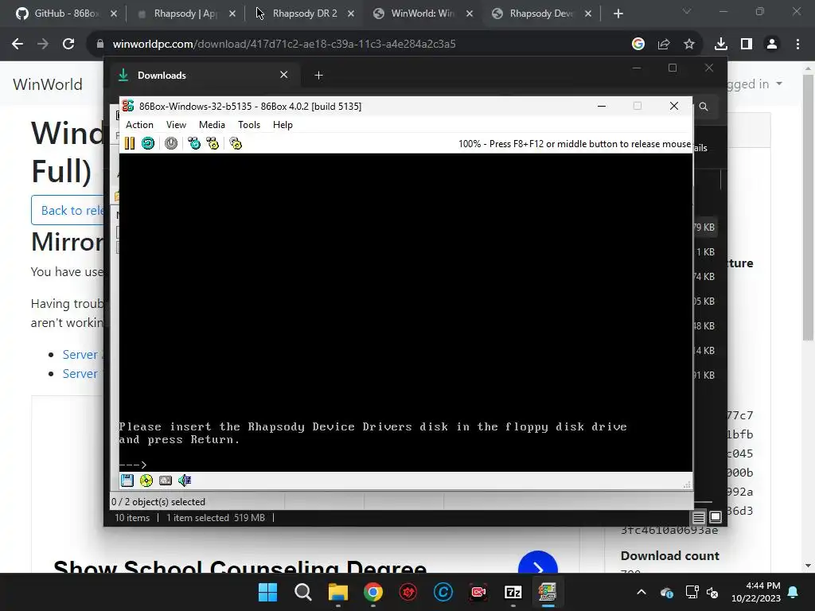
Task: Open the Windows Start menu
Action: coord(267,592)
